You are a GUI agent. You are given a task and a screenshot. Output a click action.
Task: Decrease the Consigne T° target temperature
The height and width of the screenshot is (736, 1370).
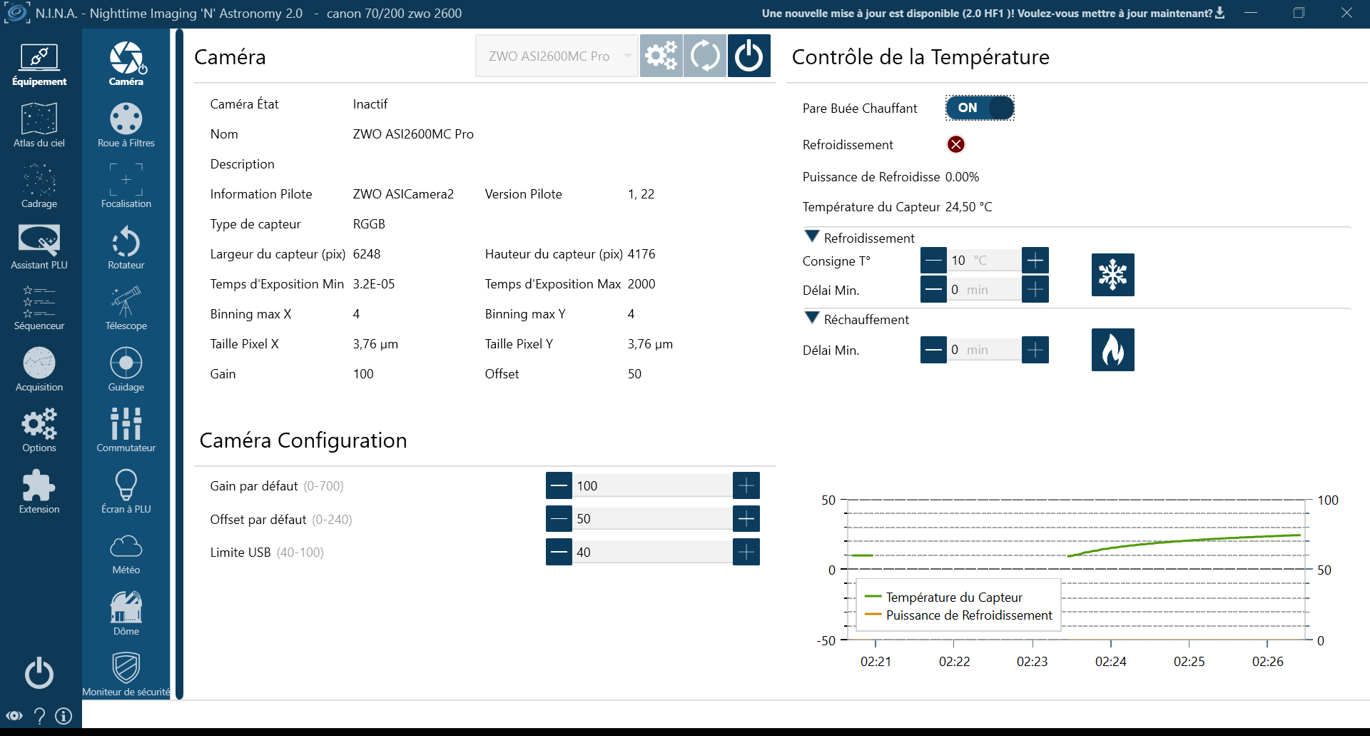(933, 261)
